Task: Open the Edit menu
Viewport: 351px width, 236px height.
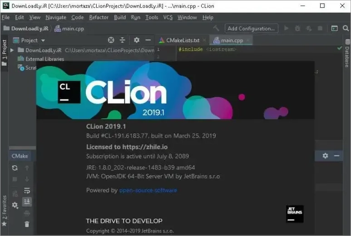Action: (x=19, y=17)
